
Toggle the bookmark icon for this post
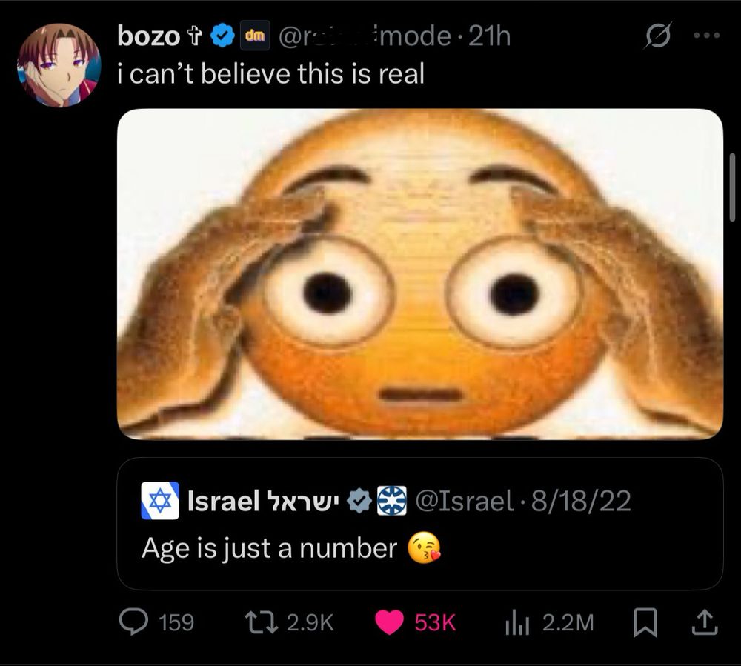click(645, 623)
